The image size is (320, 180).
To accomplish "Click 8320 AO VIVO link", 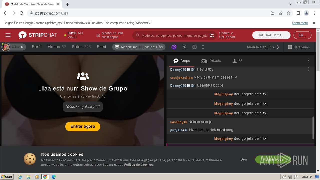I will coord(74,35).
